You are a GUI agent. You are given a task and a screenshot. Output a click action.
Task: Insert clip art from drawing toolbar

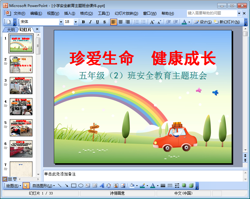coord(116,186)
